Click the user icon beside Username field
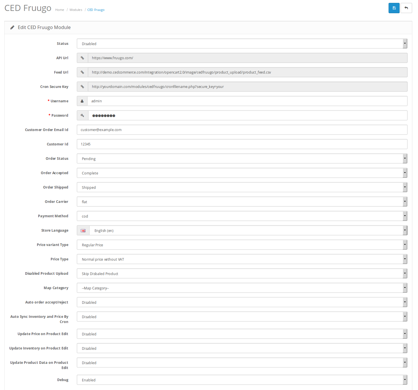 pyautogui.click(x=82, y=101)
